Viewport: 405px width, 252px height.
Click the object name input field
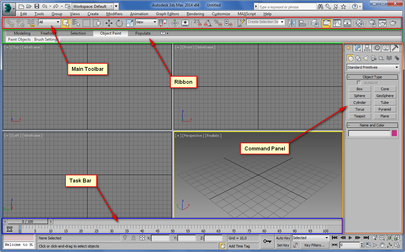coord(369,133)
